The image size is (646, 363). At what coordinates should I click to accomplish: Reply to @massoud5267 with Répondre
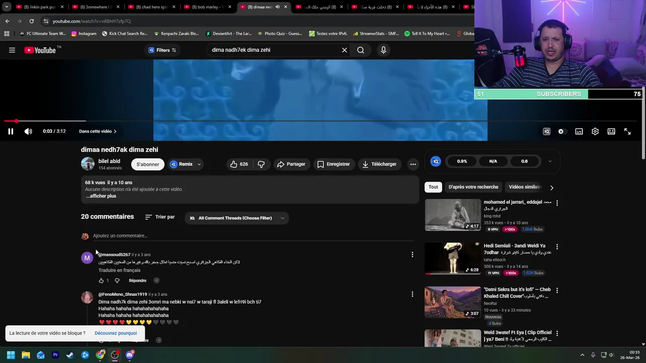(137, 281)
